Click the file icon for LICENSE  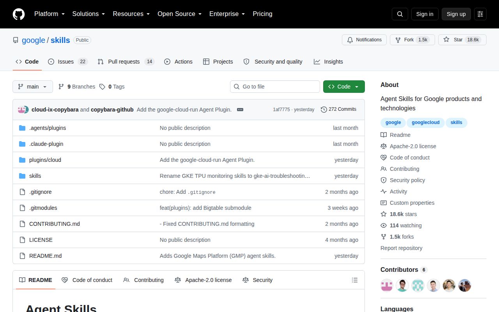22,240
